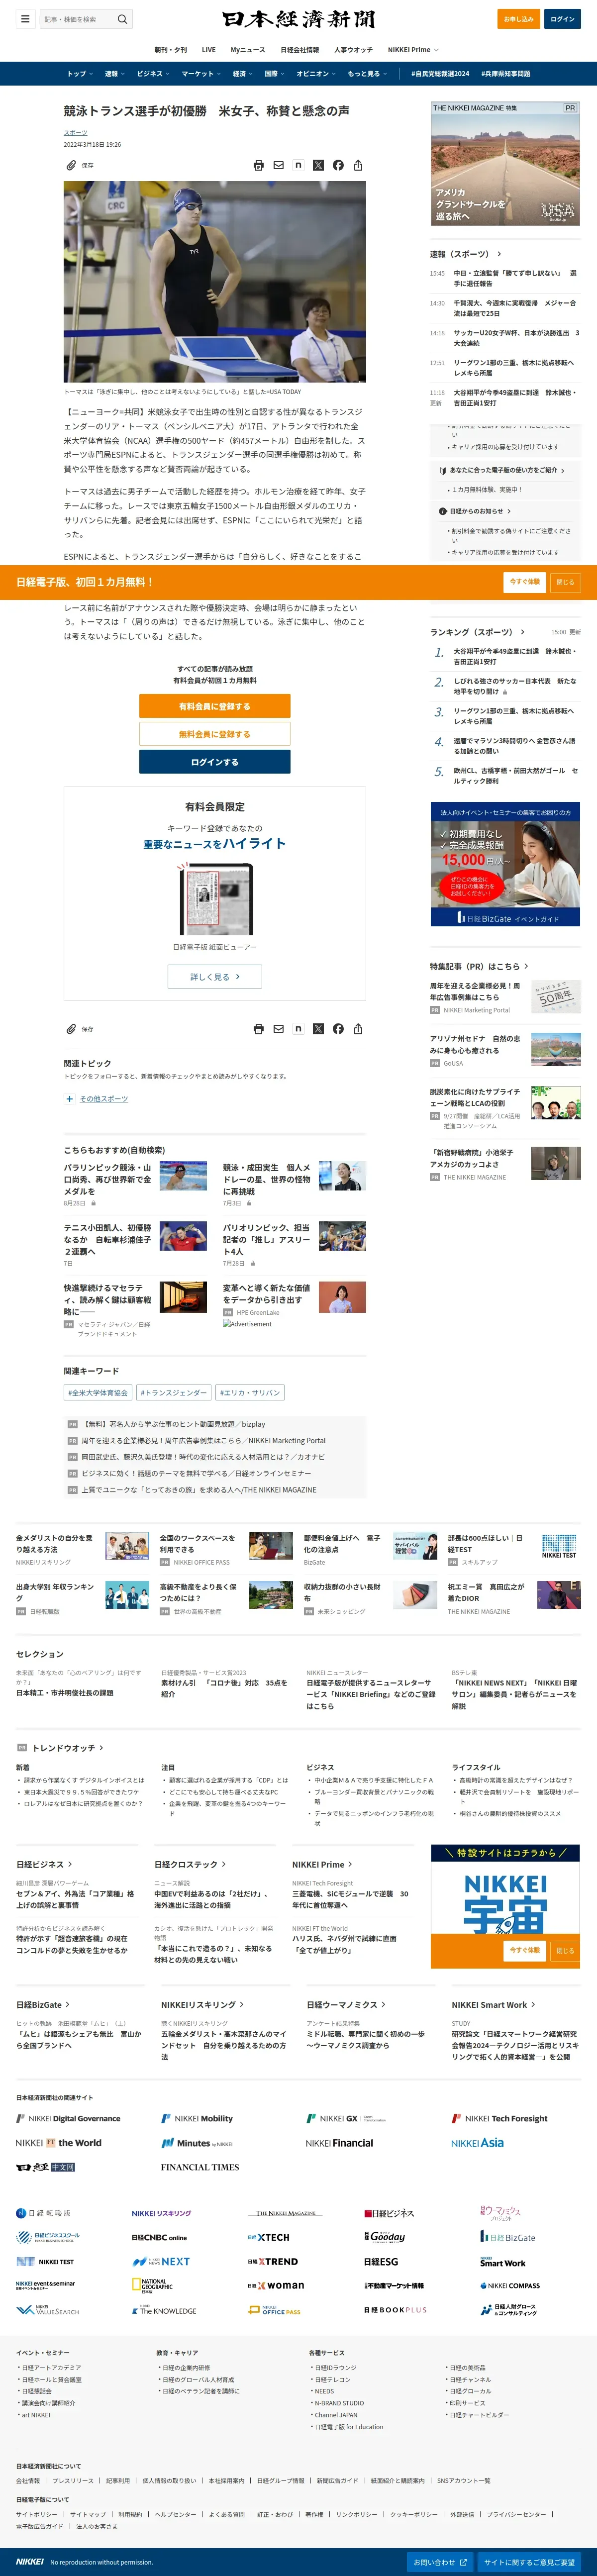Open the swimmer article photo
Screen dimensions: 597x2576
(x=215, y=282)
